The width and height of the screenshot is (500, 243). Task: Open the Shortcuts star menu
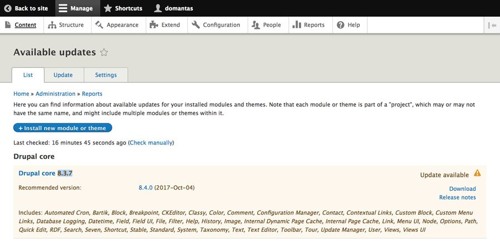coord(123,8)
